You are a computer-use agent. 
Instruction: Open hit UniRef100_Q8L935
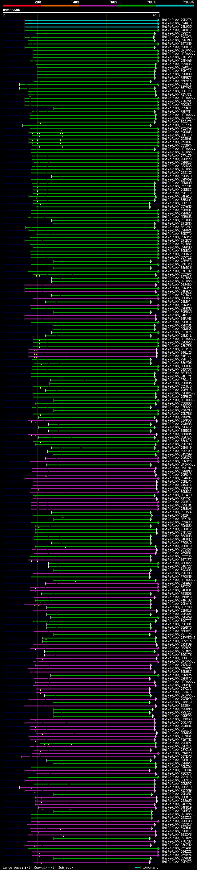[x=177, y=27]
